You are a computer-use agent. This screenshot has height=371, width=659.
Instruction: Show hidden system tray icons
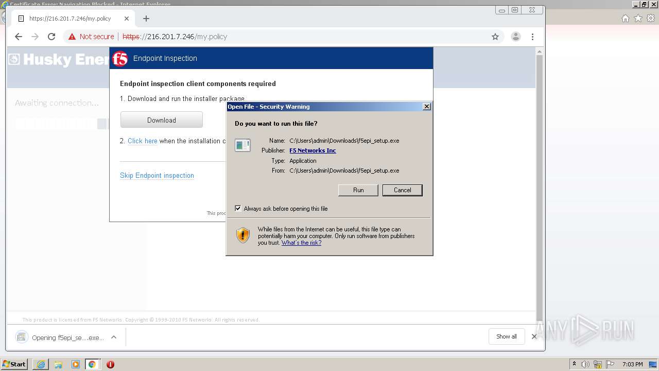[x=574, y=364]
